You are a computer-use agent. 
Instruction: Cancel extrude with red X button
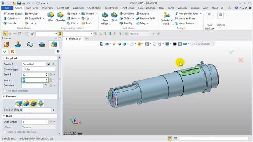[x=12, y=52]
